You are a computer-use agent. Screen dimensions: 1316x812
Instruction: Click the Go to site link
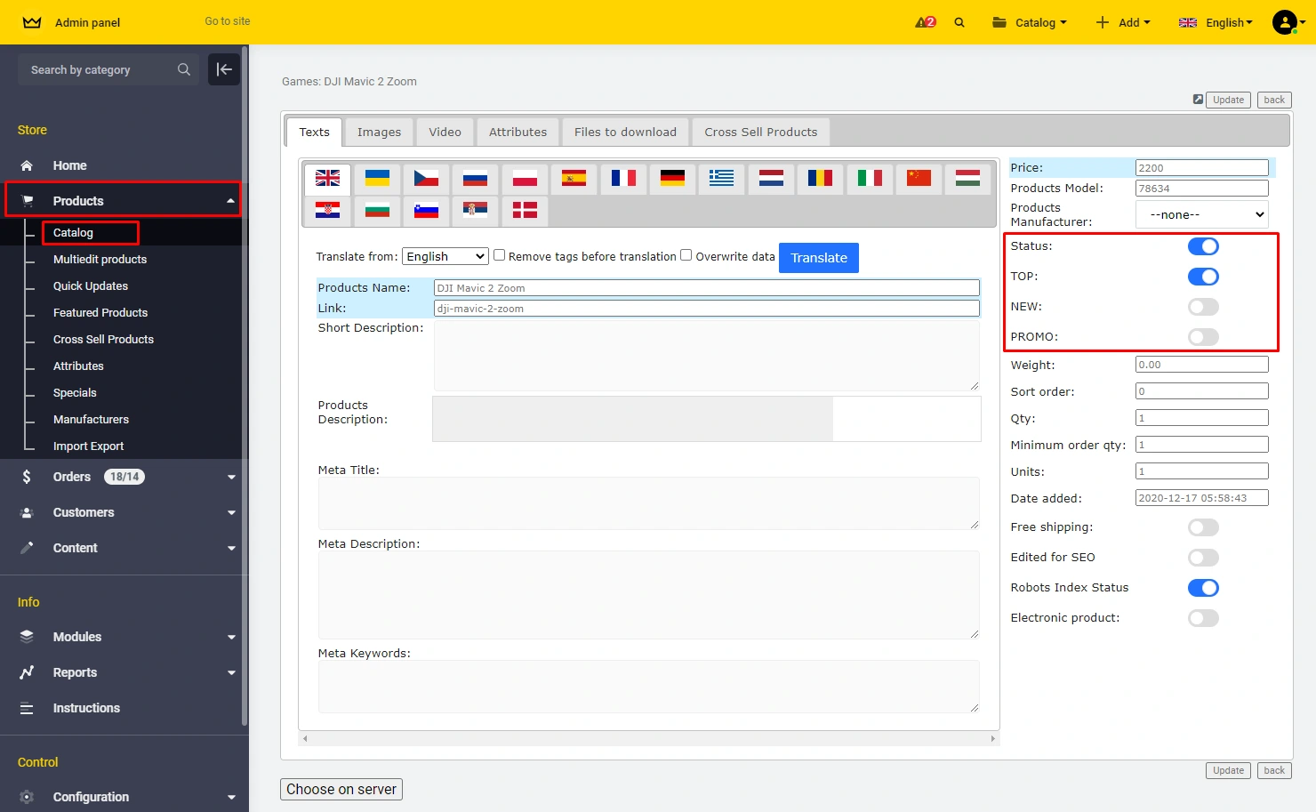(x=228, y=21)
